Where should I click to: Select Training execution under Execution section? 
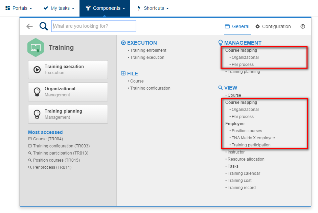point(147,57)
